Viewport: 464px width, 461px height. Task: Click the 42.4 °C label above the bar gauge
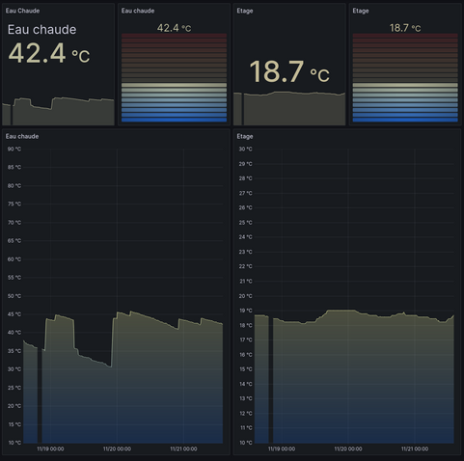click(x=174, y=28)
